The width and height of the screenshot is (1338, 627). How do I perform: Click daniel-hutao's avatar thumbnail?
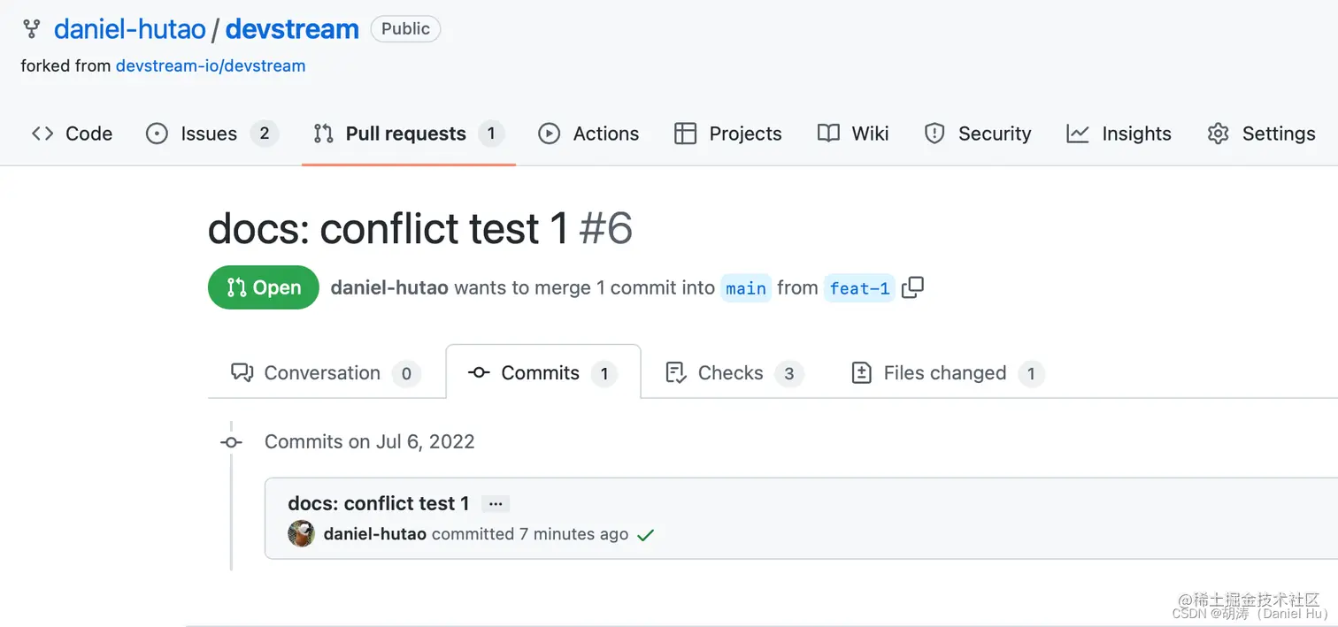pos(301,534)
